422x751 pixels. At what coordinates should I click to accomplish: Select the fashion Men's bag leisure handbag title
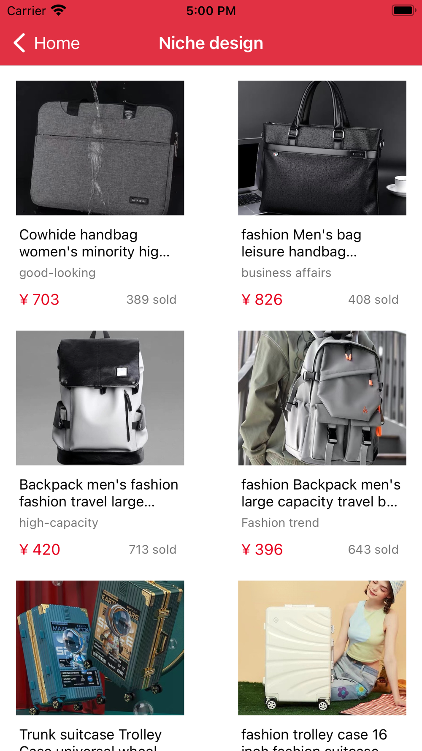coord(301,243)
